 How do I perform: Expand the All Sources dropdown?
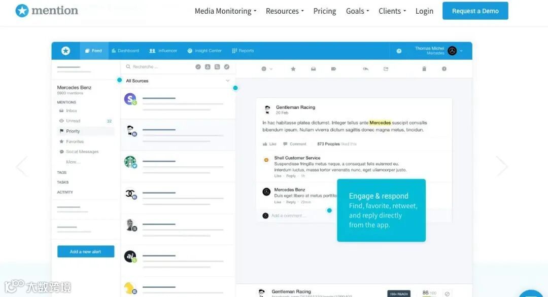178,81
